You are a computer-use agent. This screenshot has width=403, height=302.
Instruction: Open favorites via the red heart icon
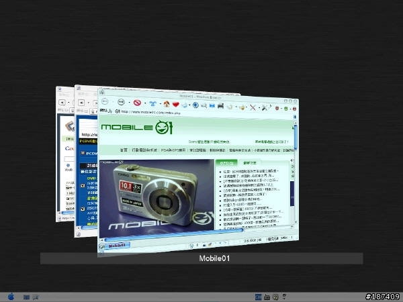click(176, 104)
